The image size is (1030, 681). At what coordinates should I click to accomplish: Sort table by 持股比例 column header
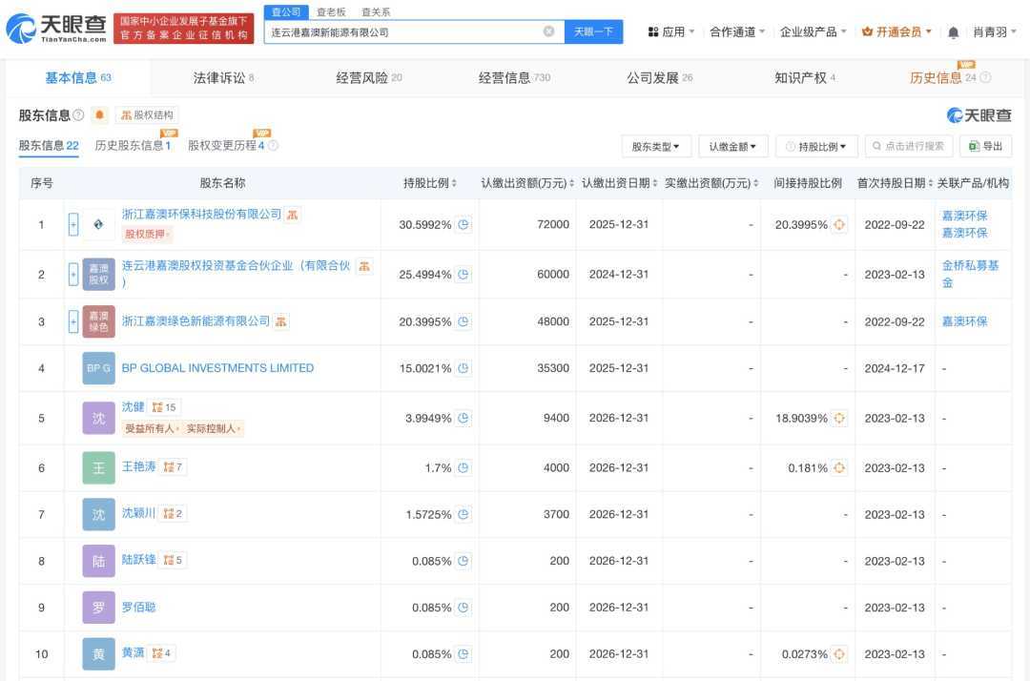(429, 183)
